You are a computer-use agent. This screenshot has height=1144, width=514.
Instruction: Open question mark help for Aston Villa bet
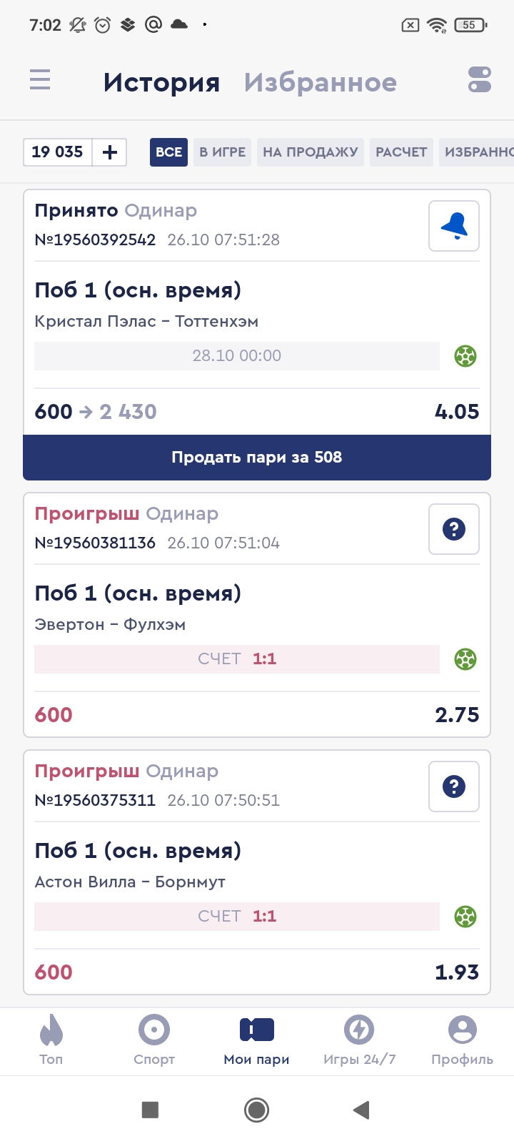click(x=453, y=786)
